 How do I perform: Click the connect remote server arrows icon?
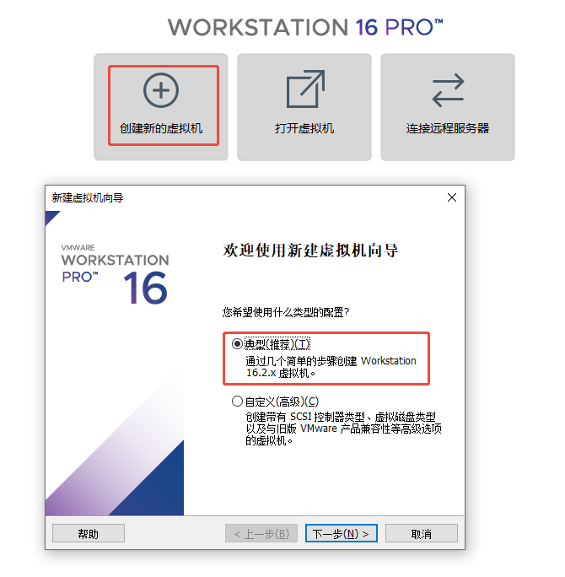click(448, 90)
